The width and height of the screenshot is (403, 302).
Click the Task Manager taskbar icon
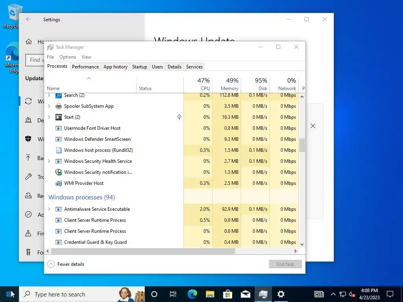263,294
